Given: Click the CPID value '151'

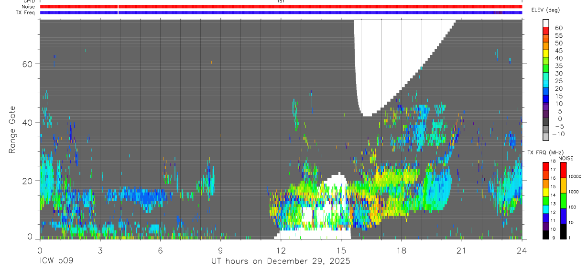Looking at the screenshot, I should [281, 1].
